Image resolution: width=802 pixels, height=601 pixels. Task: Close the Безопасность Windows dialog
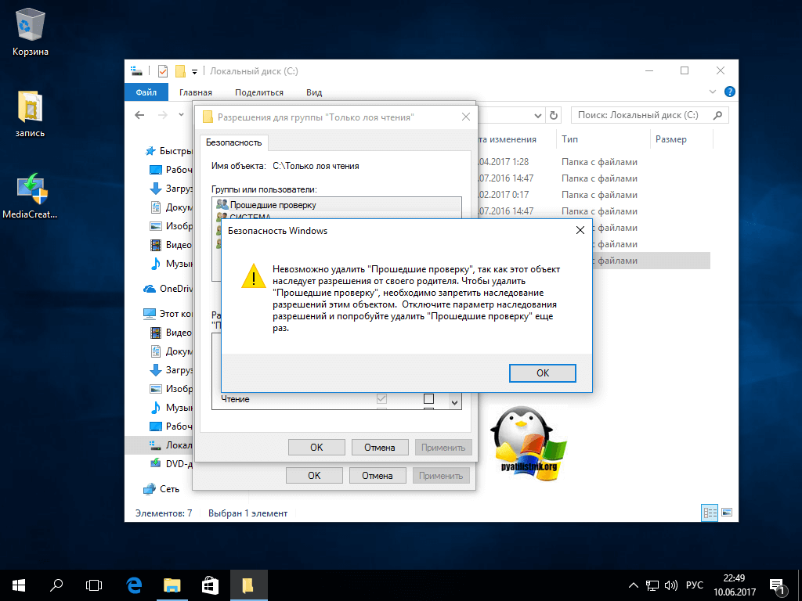click(x=580, y=231)
